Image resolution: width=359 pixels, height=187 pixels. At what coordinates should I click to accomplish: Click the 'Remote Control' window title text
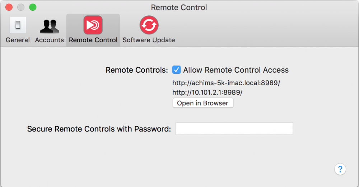coord(179,8)
